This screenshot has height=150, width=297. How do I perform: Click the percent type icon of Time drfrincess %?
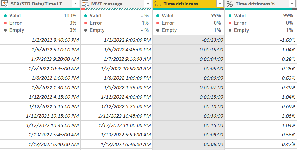230,4
